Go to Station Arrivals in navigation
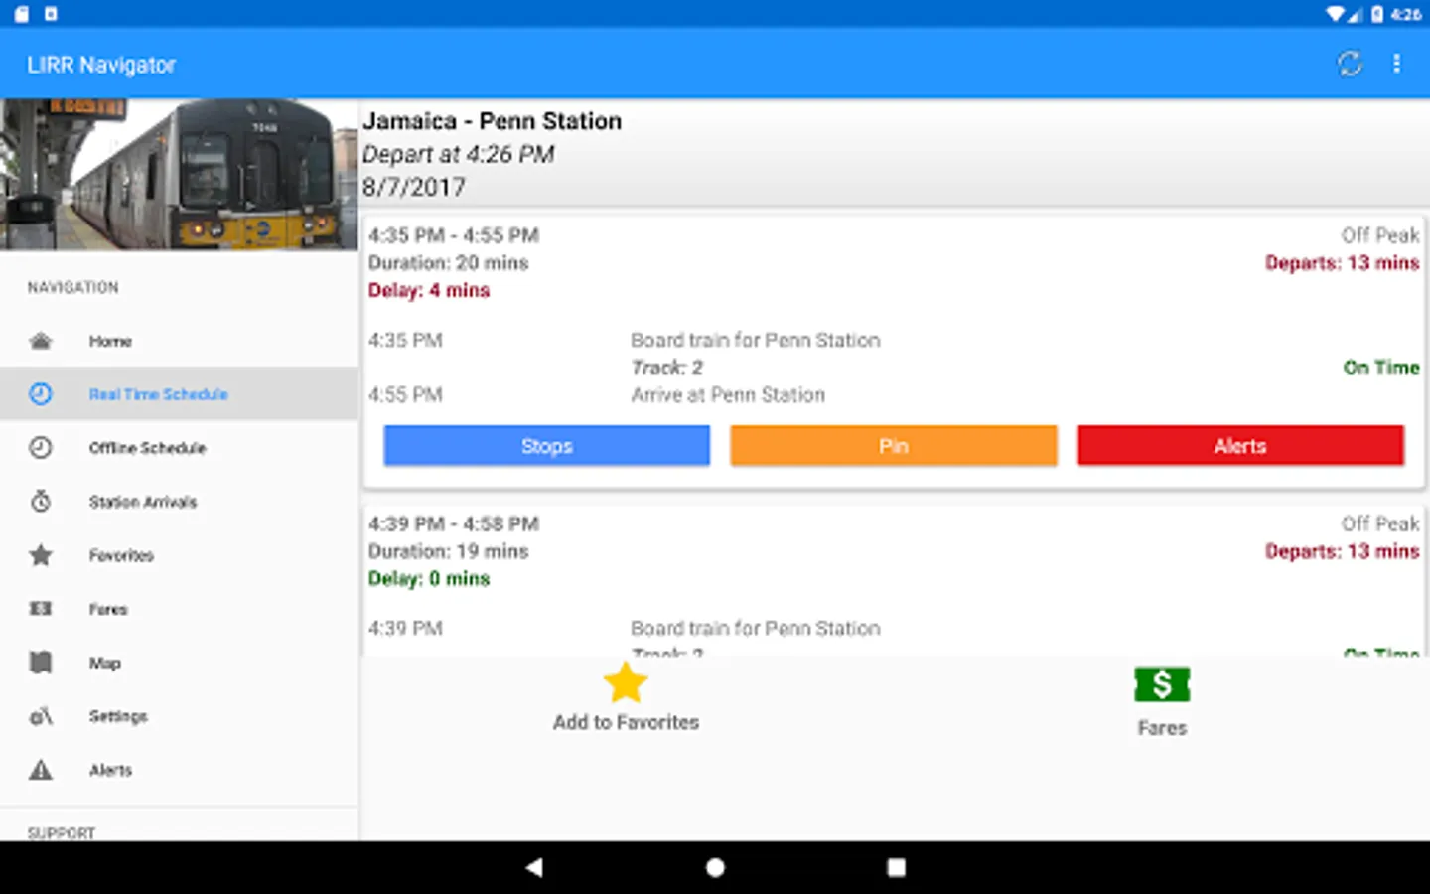 click(179, 502)
